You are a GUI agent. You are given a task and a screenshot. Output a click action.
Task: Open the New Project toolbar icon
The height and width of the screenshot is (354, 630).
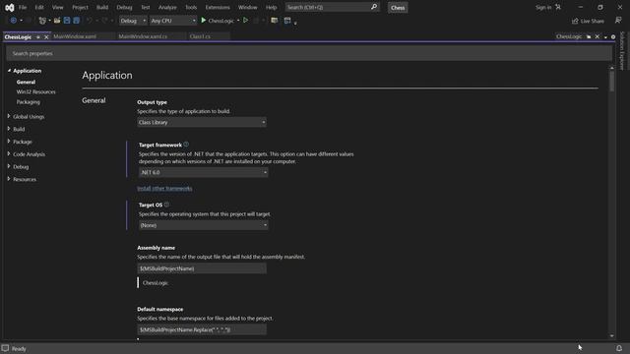[42, 21]
